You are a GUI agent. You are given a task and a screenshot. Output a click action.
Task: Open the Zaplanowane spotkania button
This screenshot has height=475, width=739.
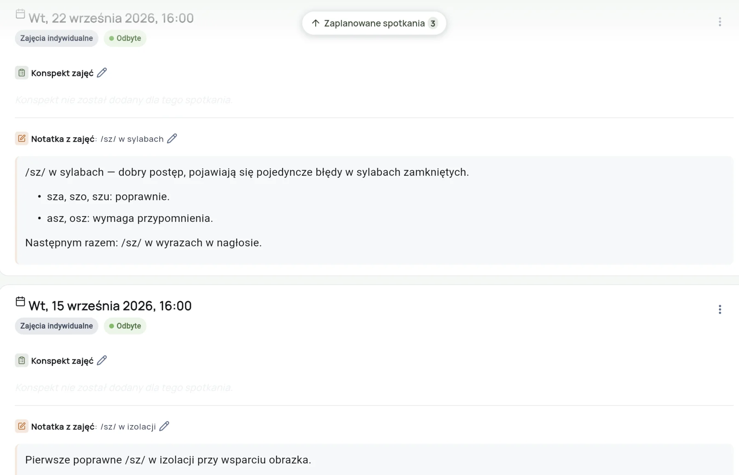click(374, 23)
